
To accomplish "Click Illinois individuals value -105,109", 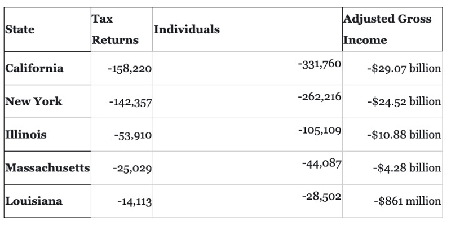I will click(320, 131).
